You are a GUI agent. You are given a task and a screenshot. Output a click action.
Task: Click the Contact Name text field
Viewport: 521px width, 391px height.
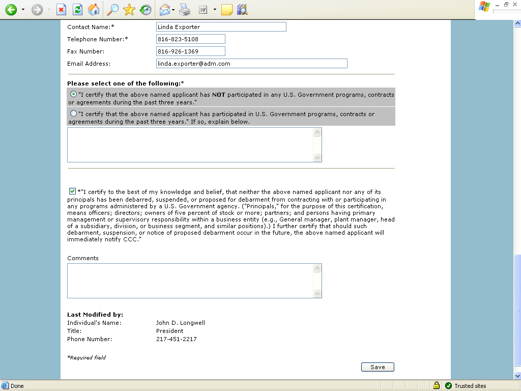click(x=221, y=27)
